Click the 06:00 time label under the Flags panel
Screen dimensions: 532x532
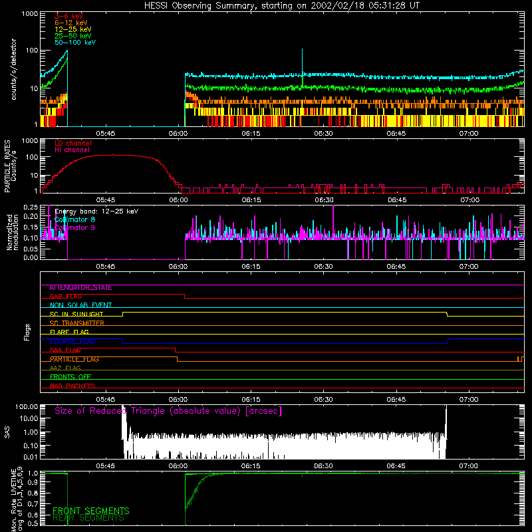pos(178,400)
